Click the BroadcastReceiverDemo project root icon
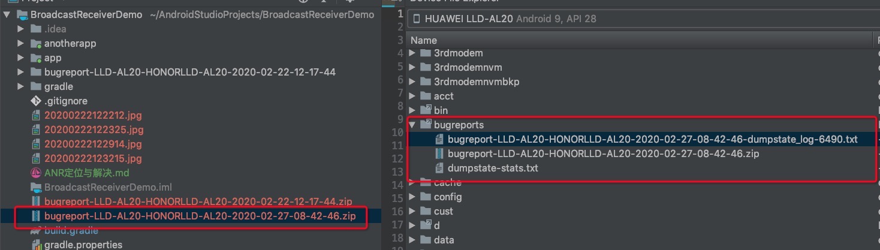 [x=21, y=14]
